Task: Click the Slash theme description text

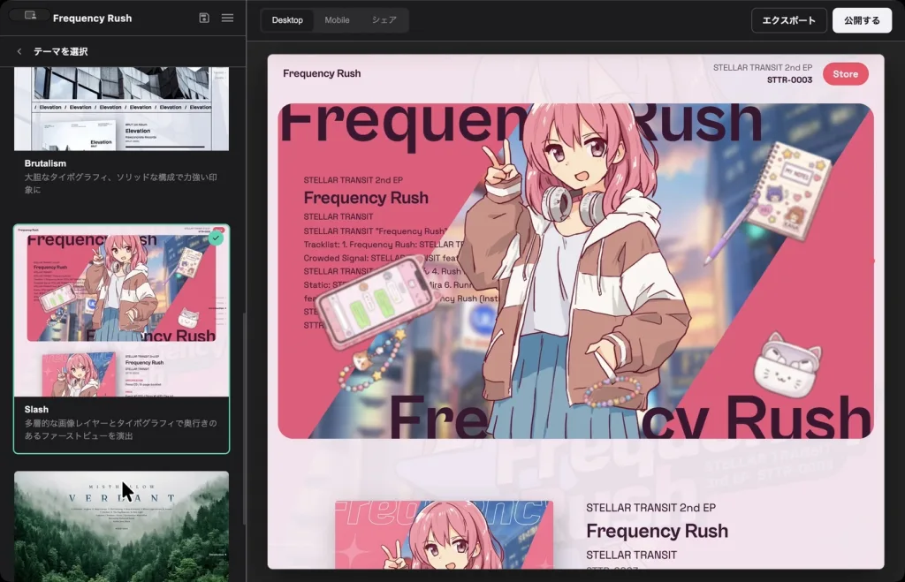Action: (x=120, y=429)
